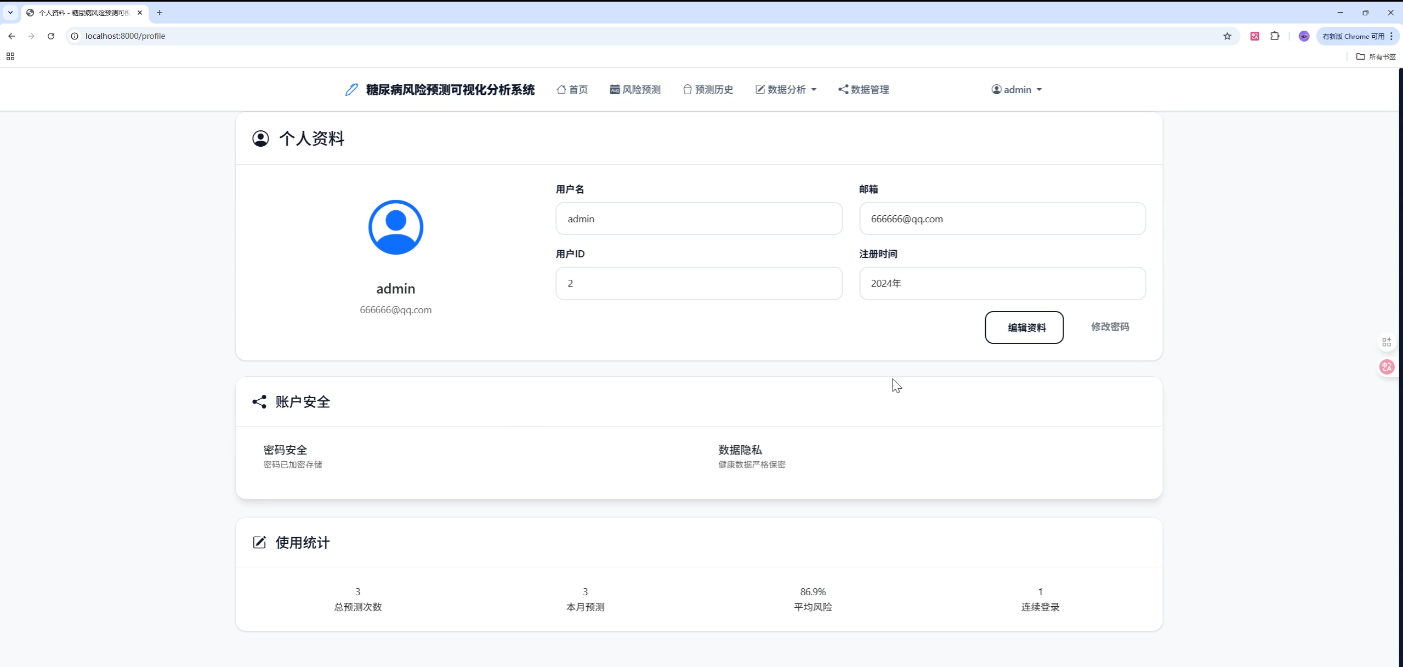
Task: Reload the page
Action: 51,36
